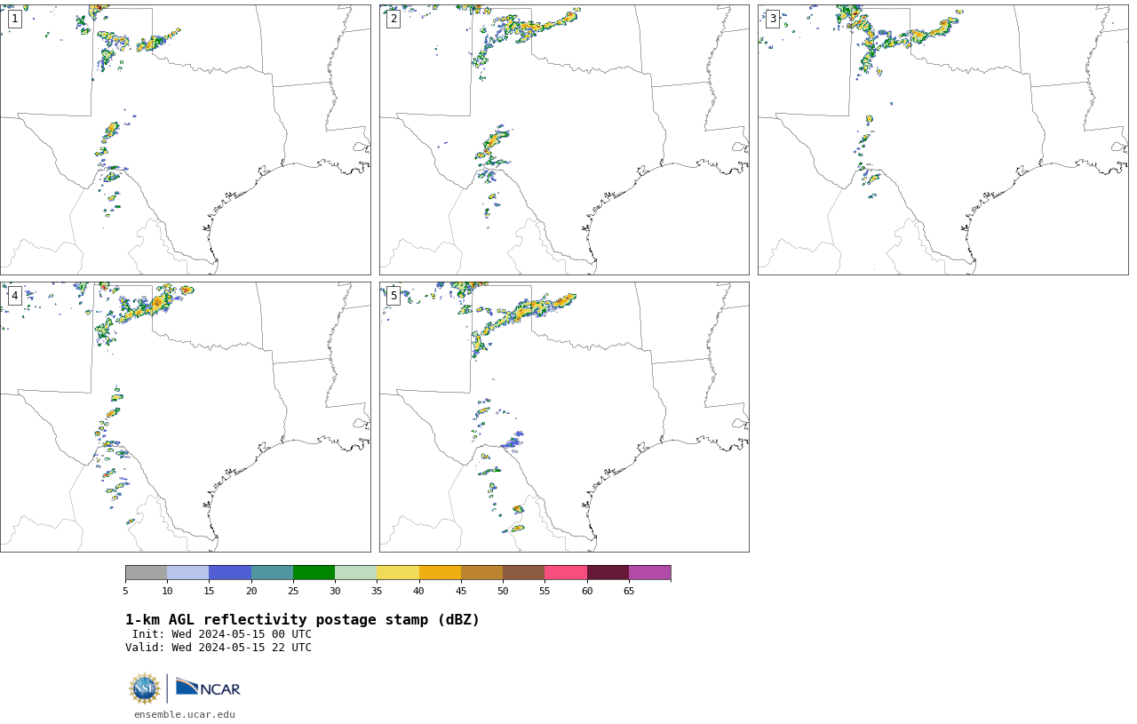
Task: Click the colorbar tick label 65
Action: [629, 591]
